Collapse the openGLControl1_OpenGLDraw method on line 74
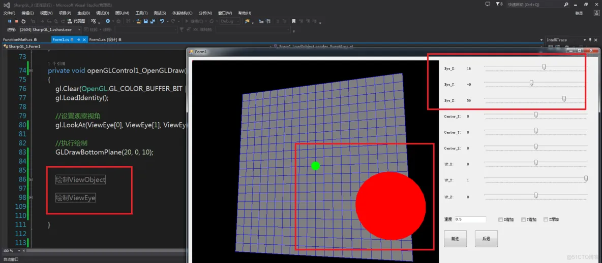602x263 pixels. tap(31, 70)
